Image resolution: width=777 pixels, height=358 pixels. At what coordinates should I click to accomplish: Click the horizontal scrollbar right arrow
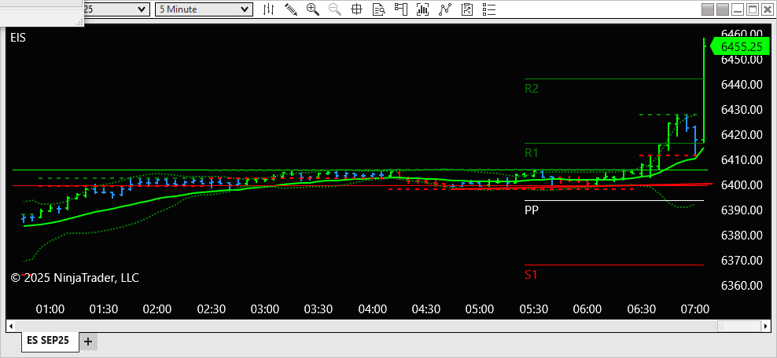point(766,327)
